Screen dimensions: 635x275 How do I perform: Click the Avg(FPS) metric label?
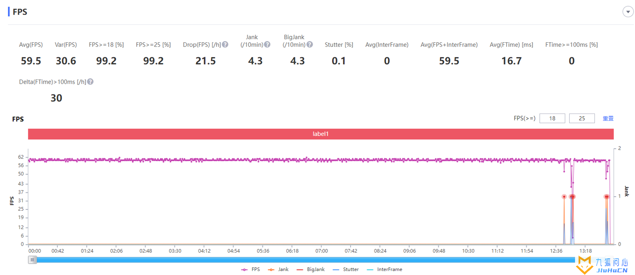tap(31, 44)
